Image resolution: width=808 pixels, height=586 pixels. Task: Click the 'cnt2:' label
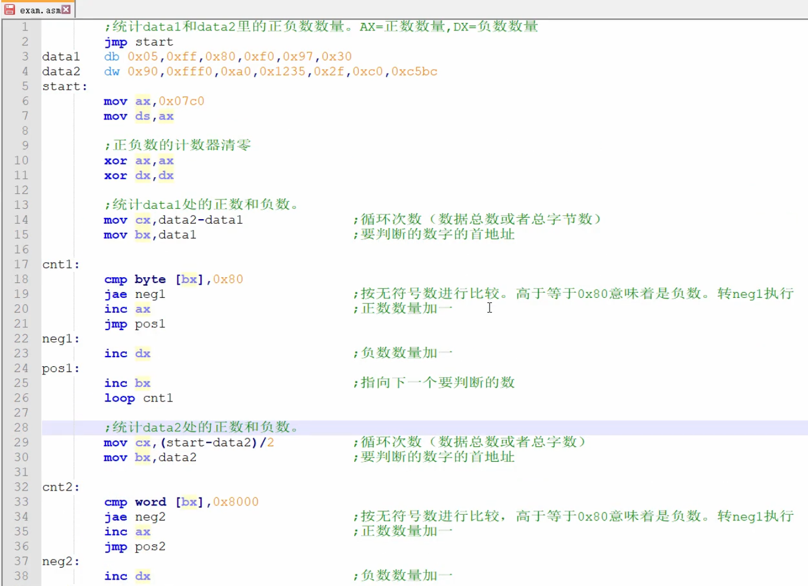tap(61, 487)
